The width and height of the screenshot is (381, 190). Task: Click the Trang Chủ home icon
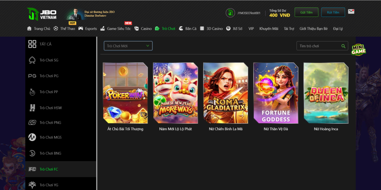pos(29,29)
